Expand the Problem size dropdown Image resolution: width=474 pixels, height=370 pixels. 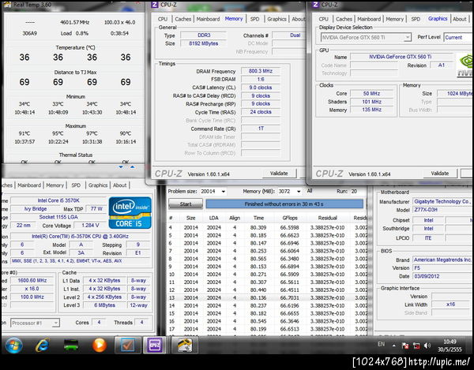pyautogui.click(x=223, y=192)
